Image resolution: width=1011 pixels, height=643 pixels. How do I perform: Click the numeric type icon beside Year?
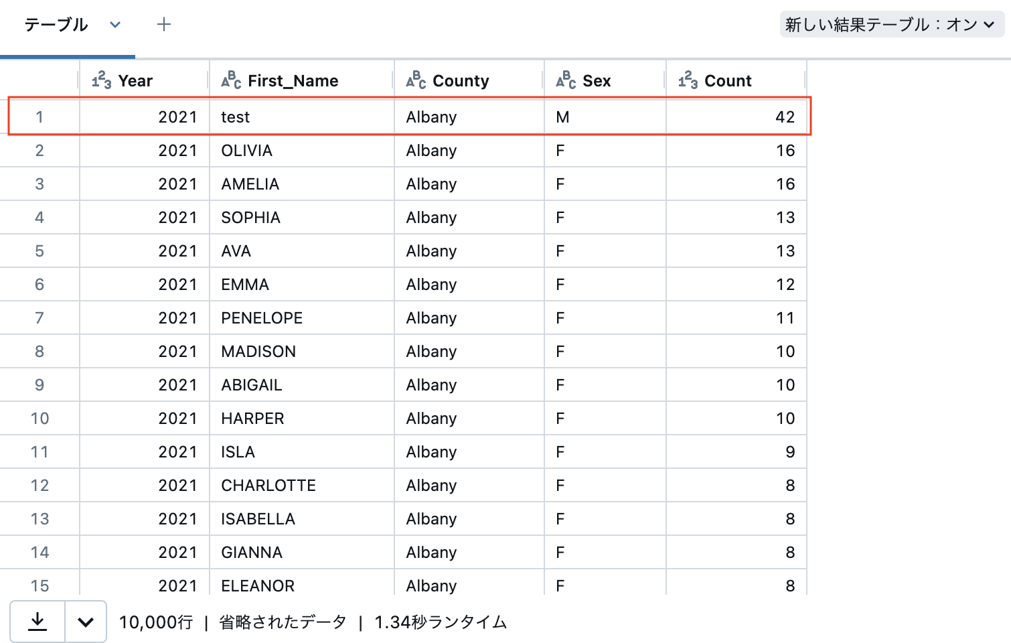(102, 80)
